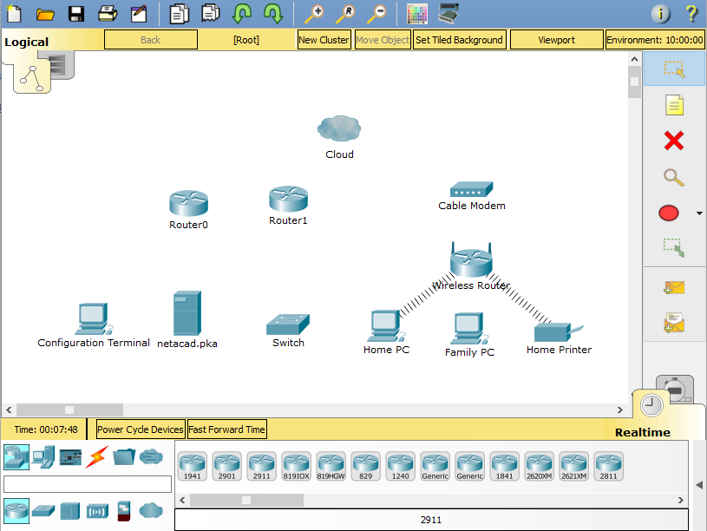This screenshot has width=707, height=531.
Task: Click Set Tiled Background
Action: coord(459,40)
